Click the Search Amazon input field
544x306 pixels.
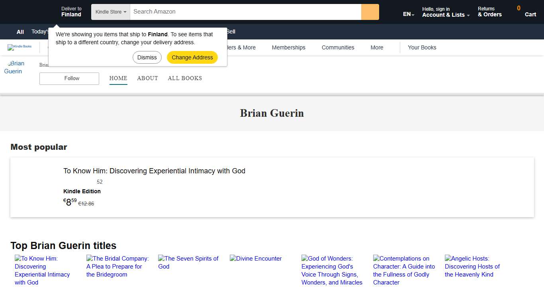[x=245, y=12]
